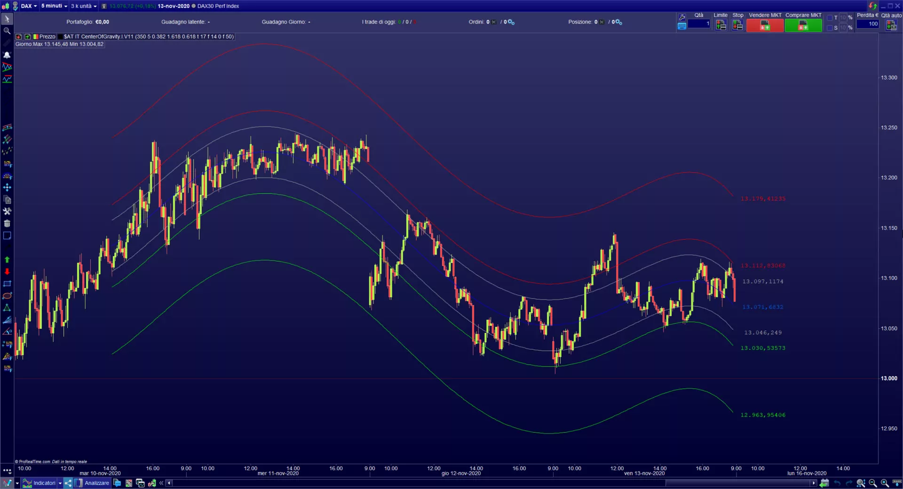Image resolution: width=903 pixels, height=489 pixels.
Task: Open the candlestick price settings icon at bottom
Action: coord(152,483)
